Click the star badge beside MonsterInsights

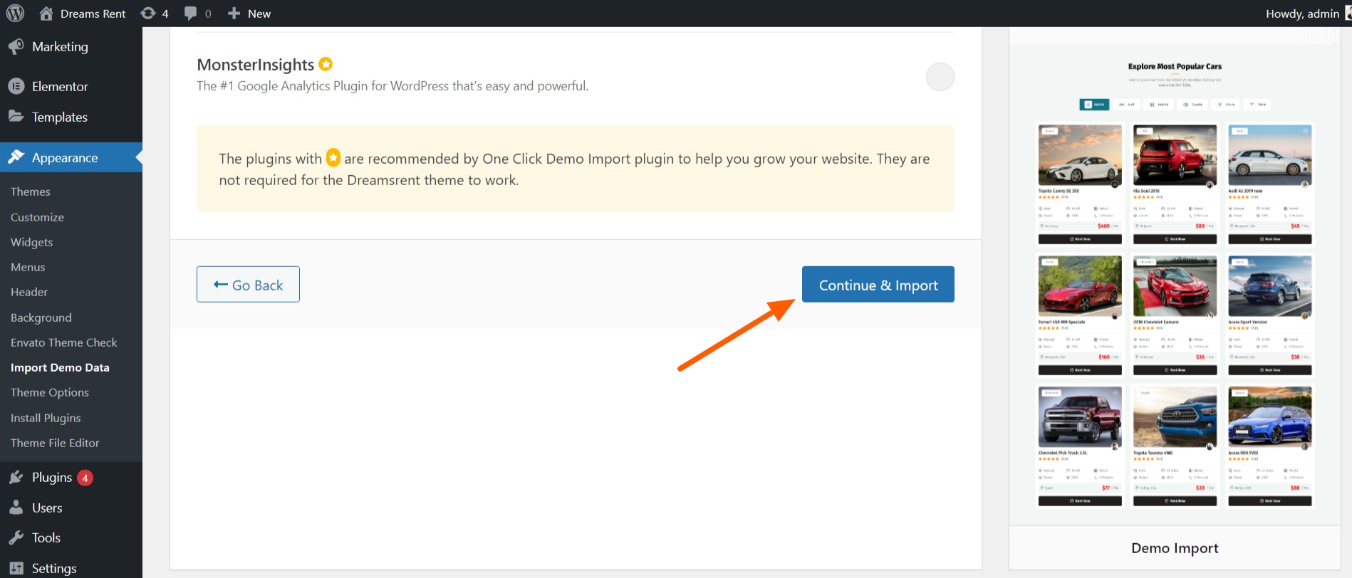tap(326, 64)
